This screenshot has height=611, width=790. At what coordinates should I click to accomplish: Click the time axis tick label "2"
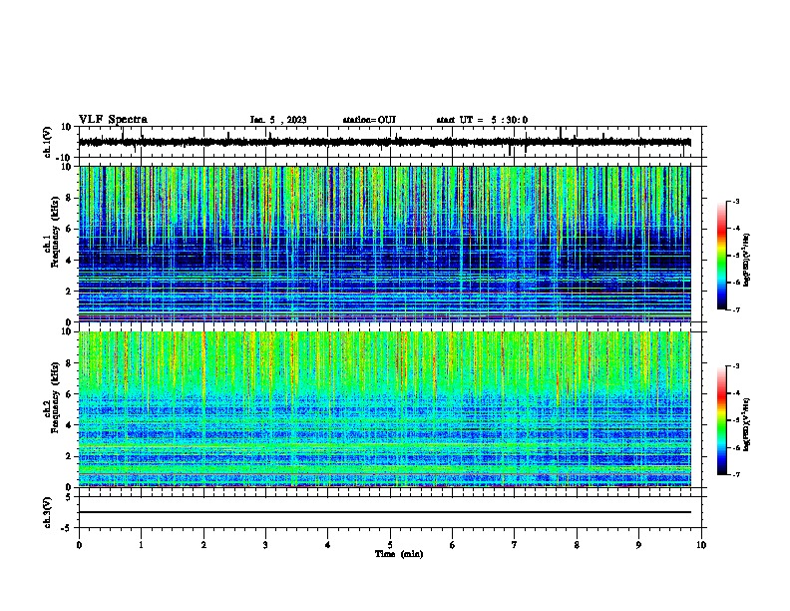coord(203,545)
